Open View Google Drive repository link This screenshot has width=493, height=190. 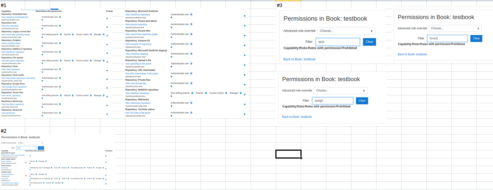click(x=14, y=87)
